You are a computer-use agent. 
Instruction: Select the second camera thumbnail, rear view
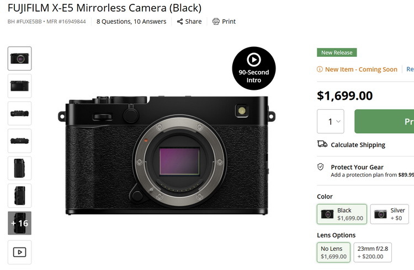click(19, 86)
